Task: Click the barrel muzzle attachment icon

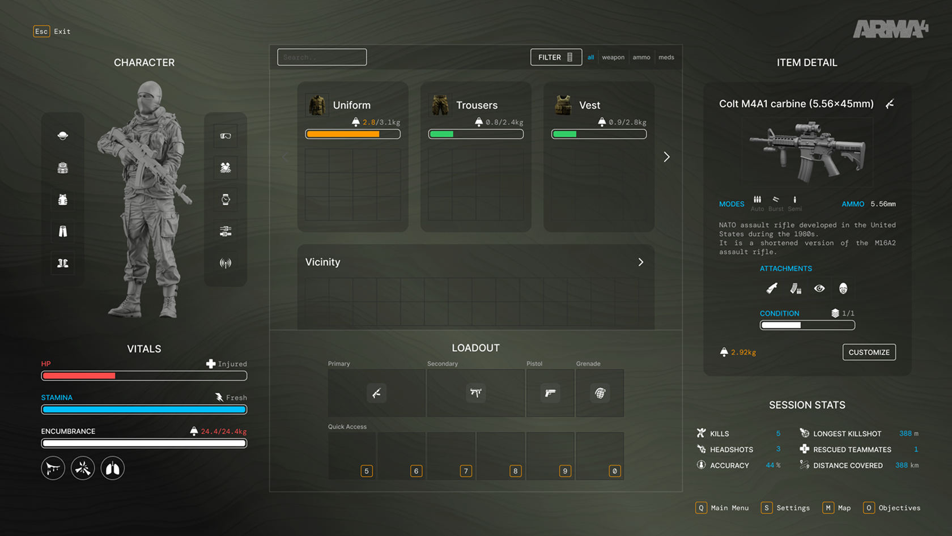Action: click(772, 288)
